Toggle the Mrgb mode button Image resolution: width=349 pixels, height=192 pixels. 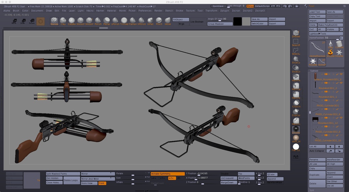pyautogui.click(x=181, y=24)
